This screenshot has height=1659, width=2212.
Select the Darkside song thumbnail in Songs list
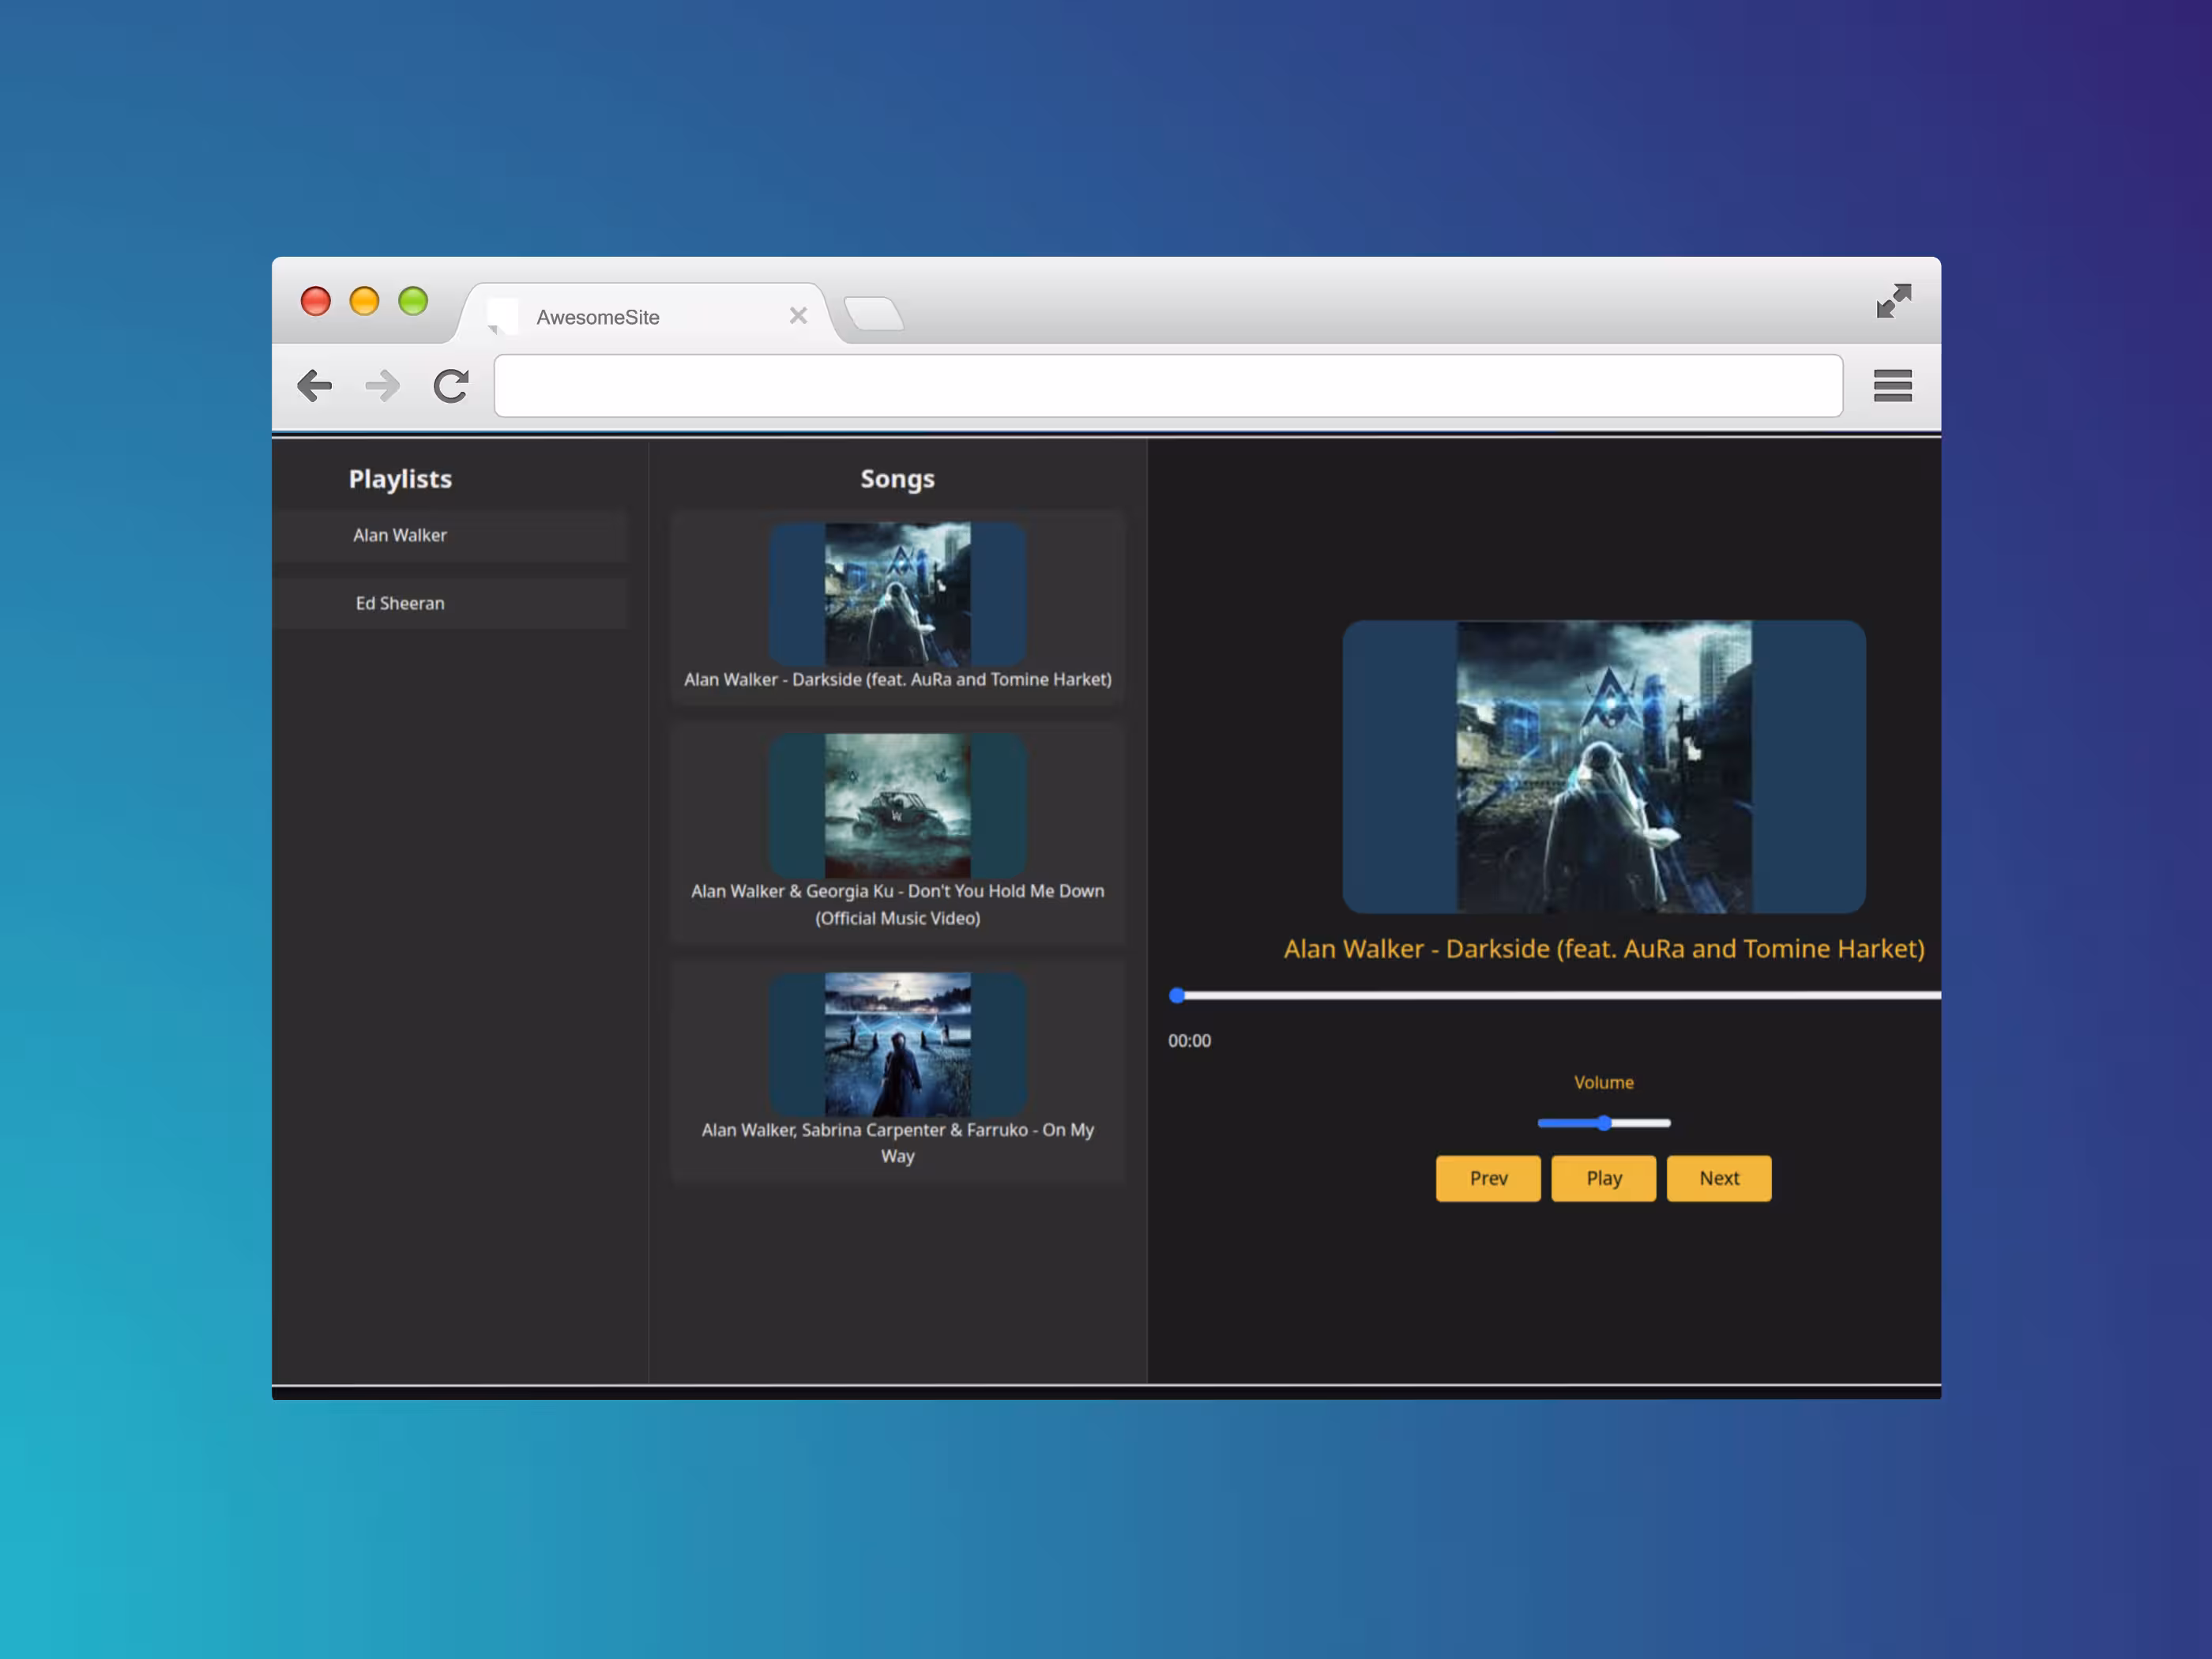click(897, 594)
